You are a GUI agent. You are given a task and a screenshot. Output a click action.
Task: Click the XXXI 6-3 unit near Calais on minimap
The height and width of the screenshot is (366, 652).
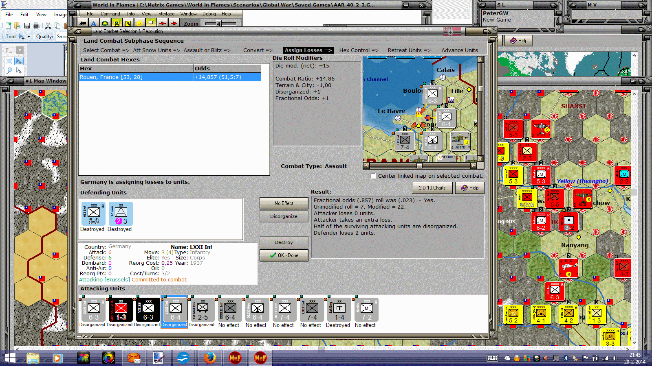[x=432, y=95]
